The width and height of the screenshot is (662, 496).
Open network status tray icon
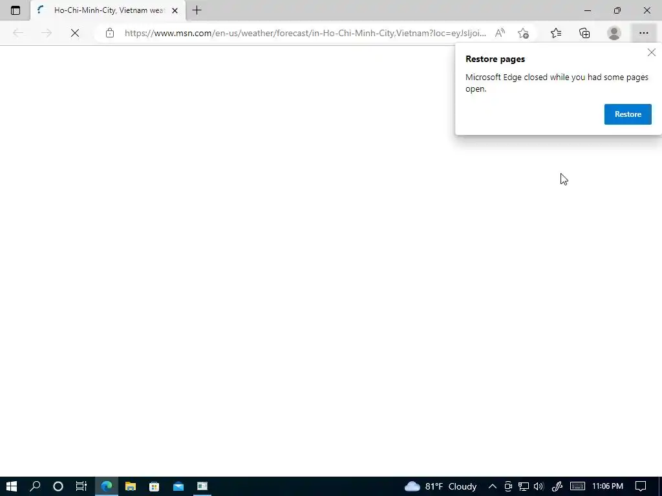[x=524, y=486]
